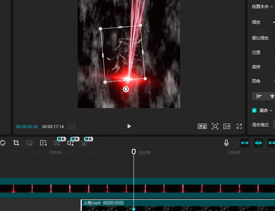Toggle clip linkage icon at toolbar right
This screenshot has width=275, height=211.
click(x=271, y=143)
